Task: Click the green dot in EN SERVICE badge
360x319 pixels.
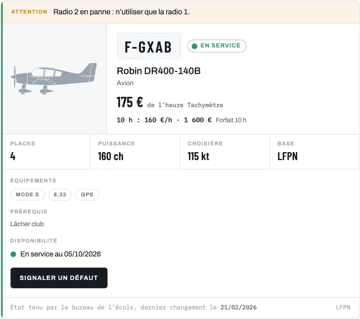Action: (x=194, y=46)
